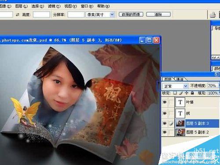Click the 前面的图像 button

(131, 15)
